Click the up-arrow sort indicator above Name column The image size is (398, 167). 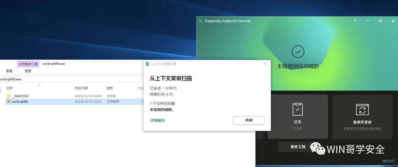pos(39,85)
